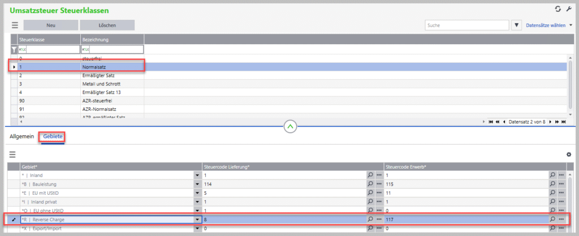Image resolution: width=579 pixels, height=236 pixels.
Task: Click the search filter funnel icon beside Suche
Action: pos(516,25)
